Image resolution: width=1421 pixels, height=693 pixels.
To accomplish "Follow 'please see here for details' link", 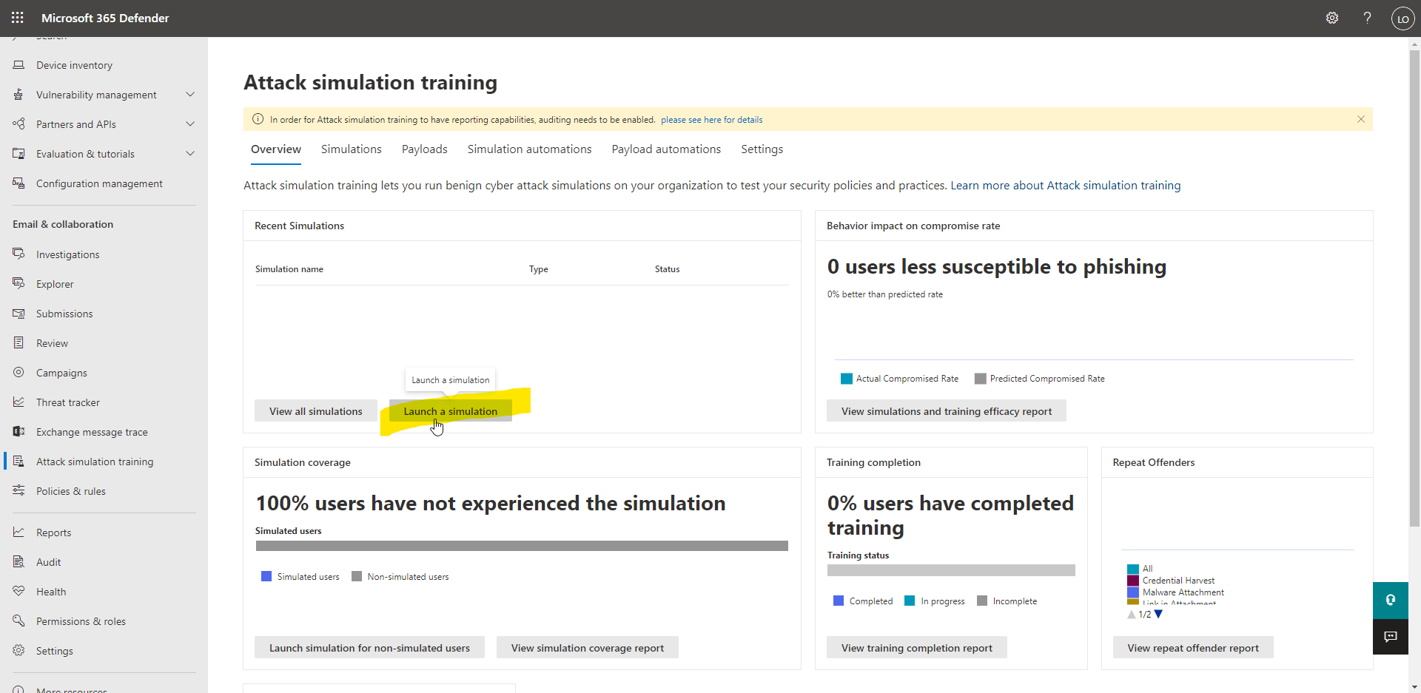I will pyautogui.click(x=711, y=120).
